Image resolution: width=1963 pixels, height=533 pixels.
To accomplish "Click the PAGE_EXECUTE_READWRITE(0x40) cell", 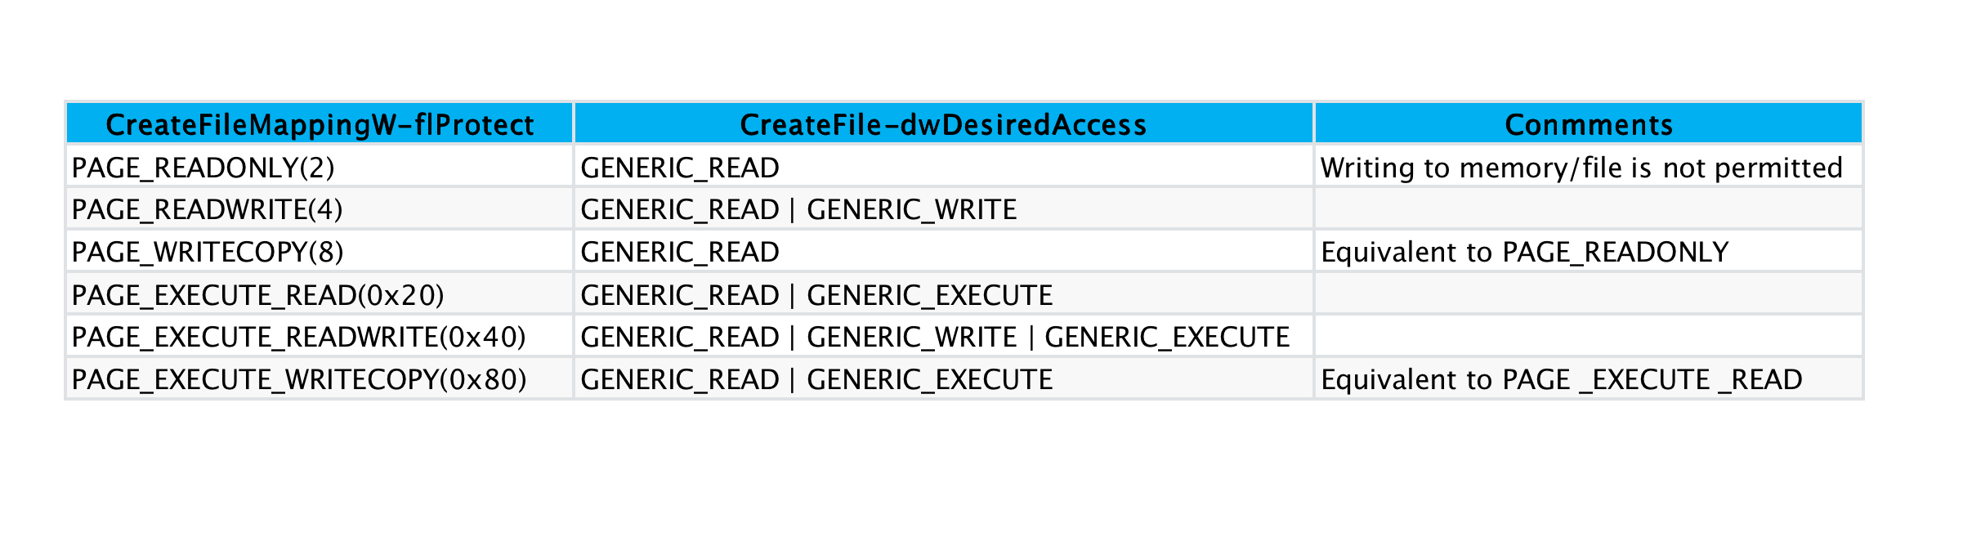I will point(299,338).
